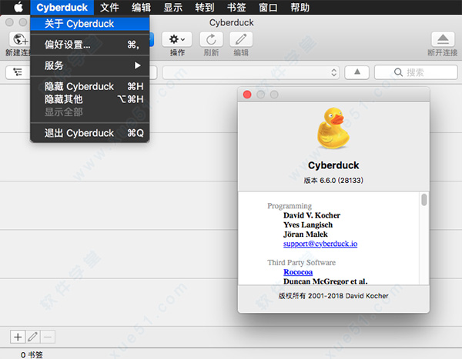Click the Third Party Software heading
This screenshot has height=359, width=462.
[301, 262]
